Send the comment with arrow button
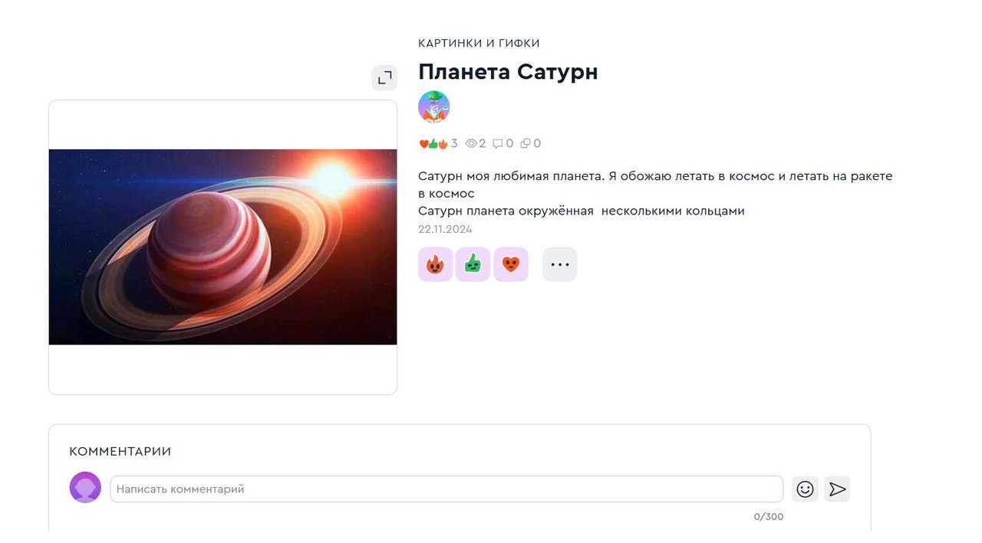This screenshot has width=982, height=543. [837, 489]
